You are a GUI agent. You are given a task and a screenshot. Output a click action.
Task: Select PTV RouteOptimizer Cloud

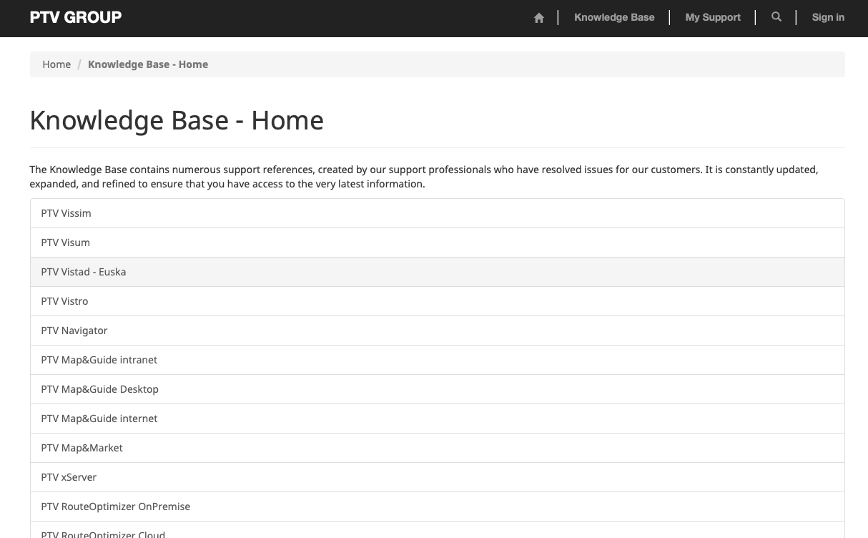tap(103, 533)
